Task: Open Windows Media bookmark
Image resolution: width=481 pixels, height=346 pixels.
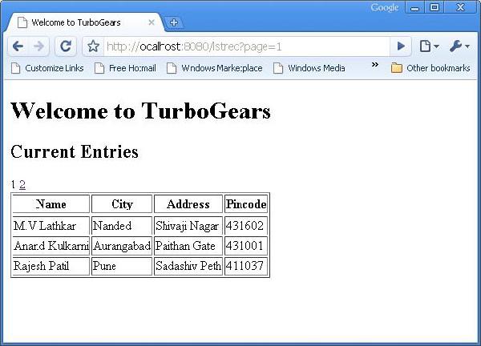Action: pos(309,68)
